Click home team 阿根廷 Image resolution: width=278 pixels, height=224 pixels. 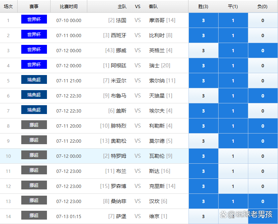(118, 65)
